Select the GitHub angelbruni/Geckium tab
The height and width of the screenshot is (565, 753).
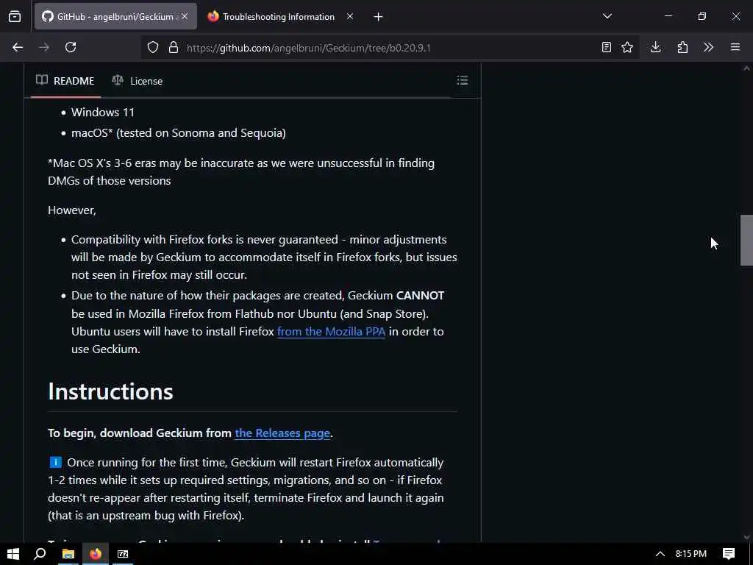115,17
